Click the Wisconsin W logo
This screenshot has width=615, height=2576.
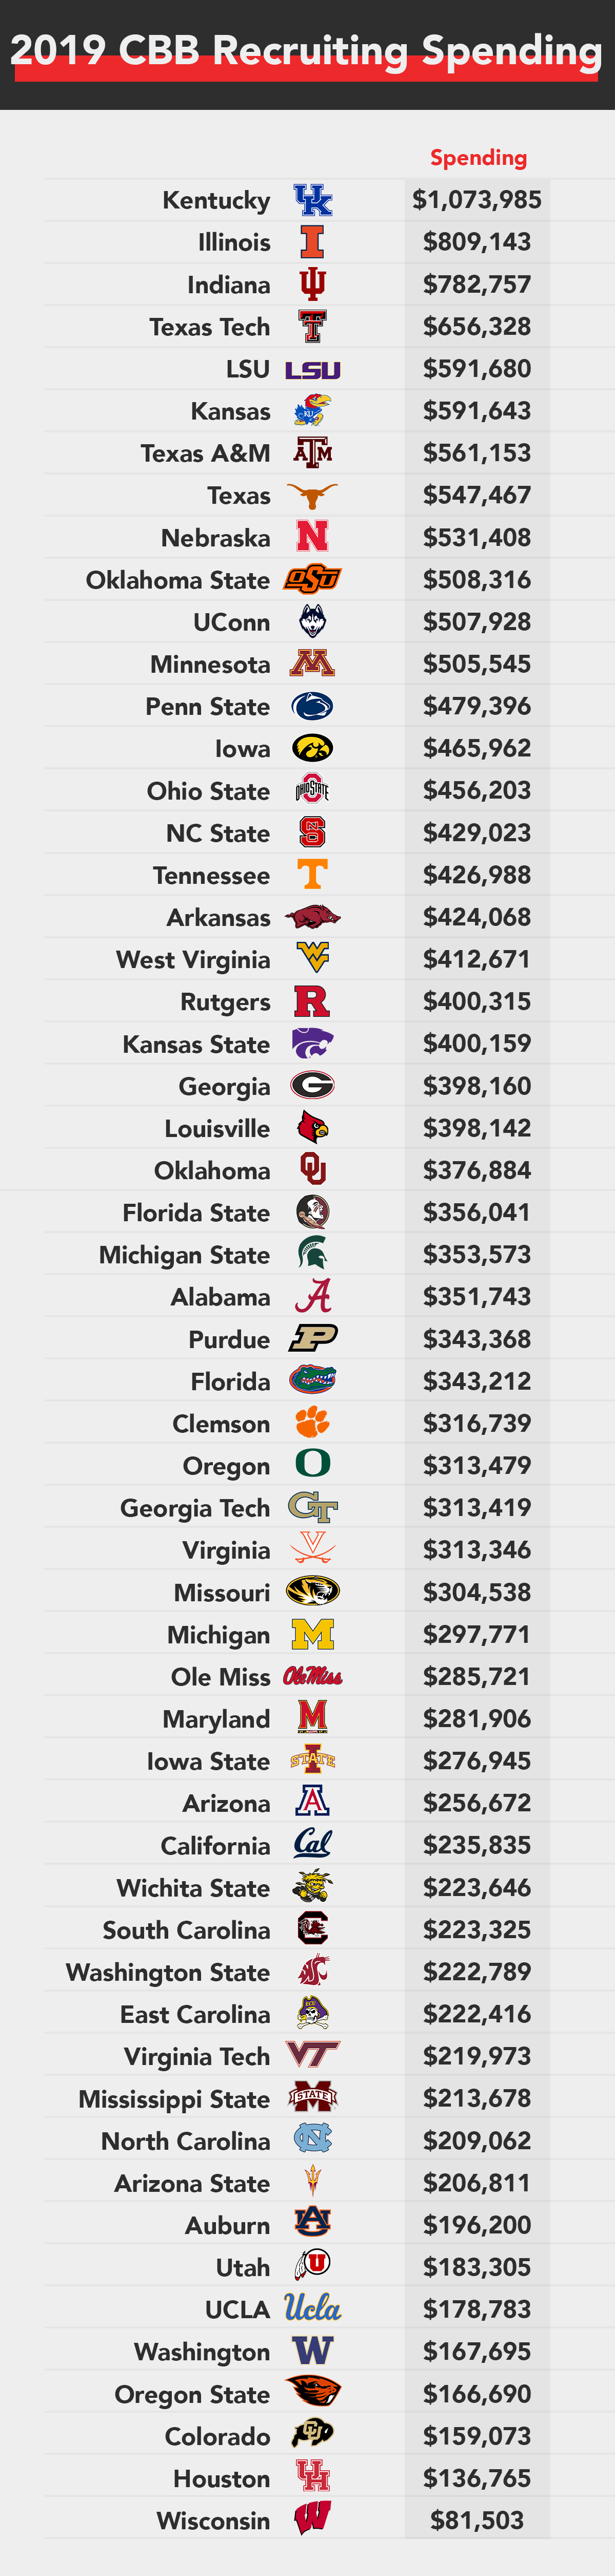tap(312, 2519)
